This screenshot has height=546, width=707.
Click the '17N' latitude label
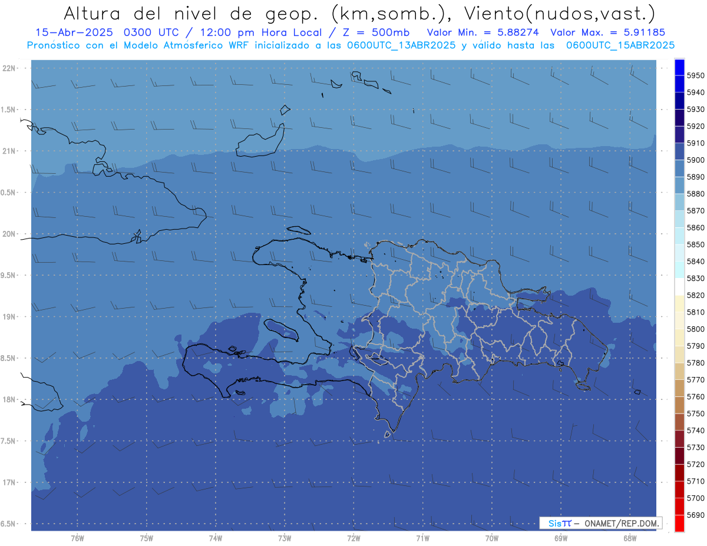click(9, 482)
